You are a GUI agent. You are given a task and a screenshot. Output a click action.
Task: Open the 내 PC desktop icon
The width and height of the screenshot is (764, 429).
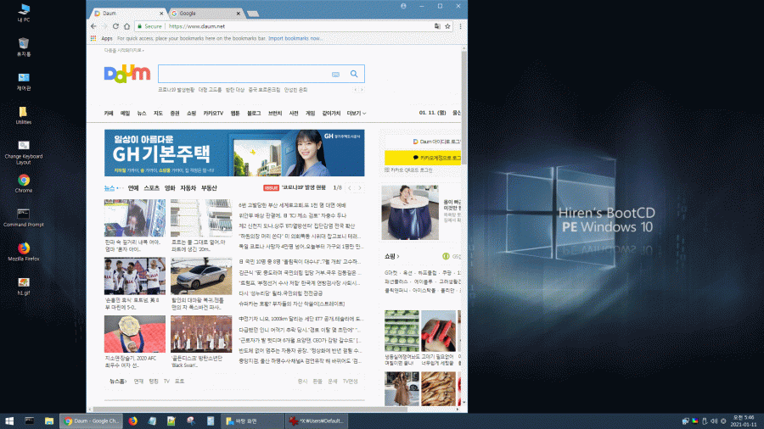(24, 13)
